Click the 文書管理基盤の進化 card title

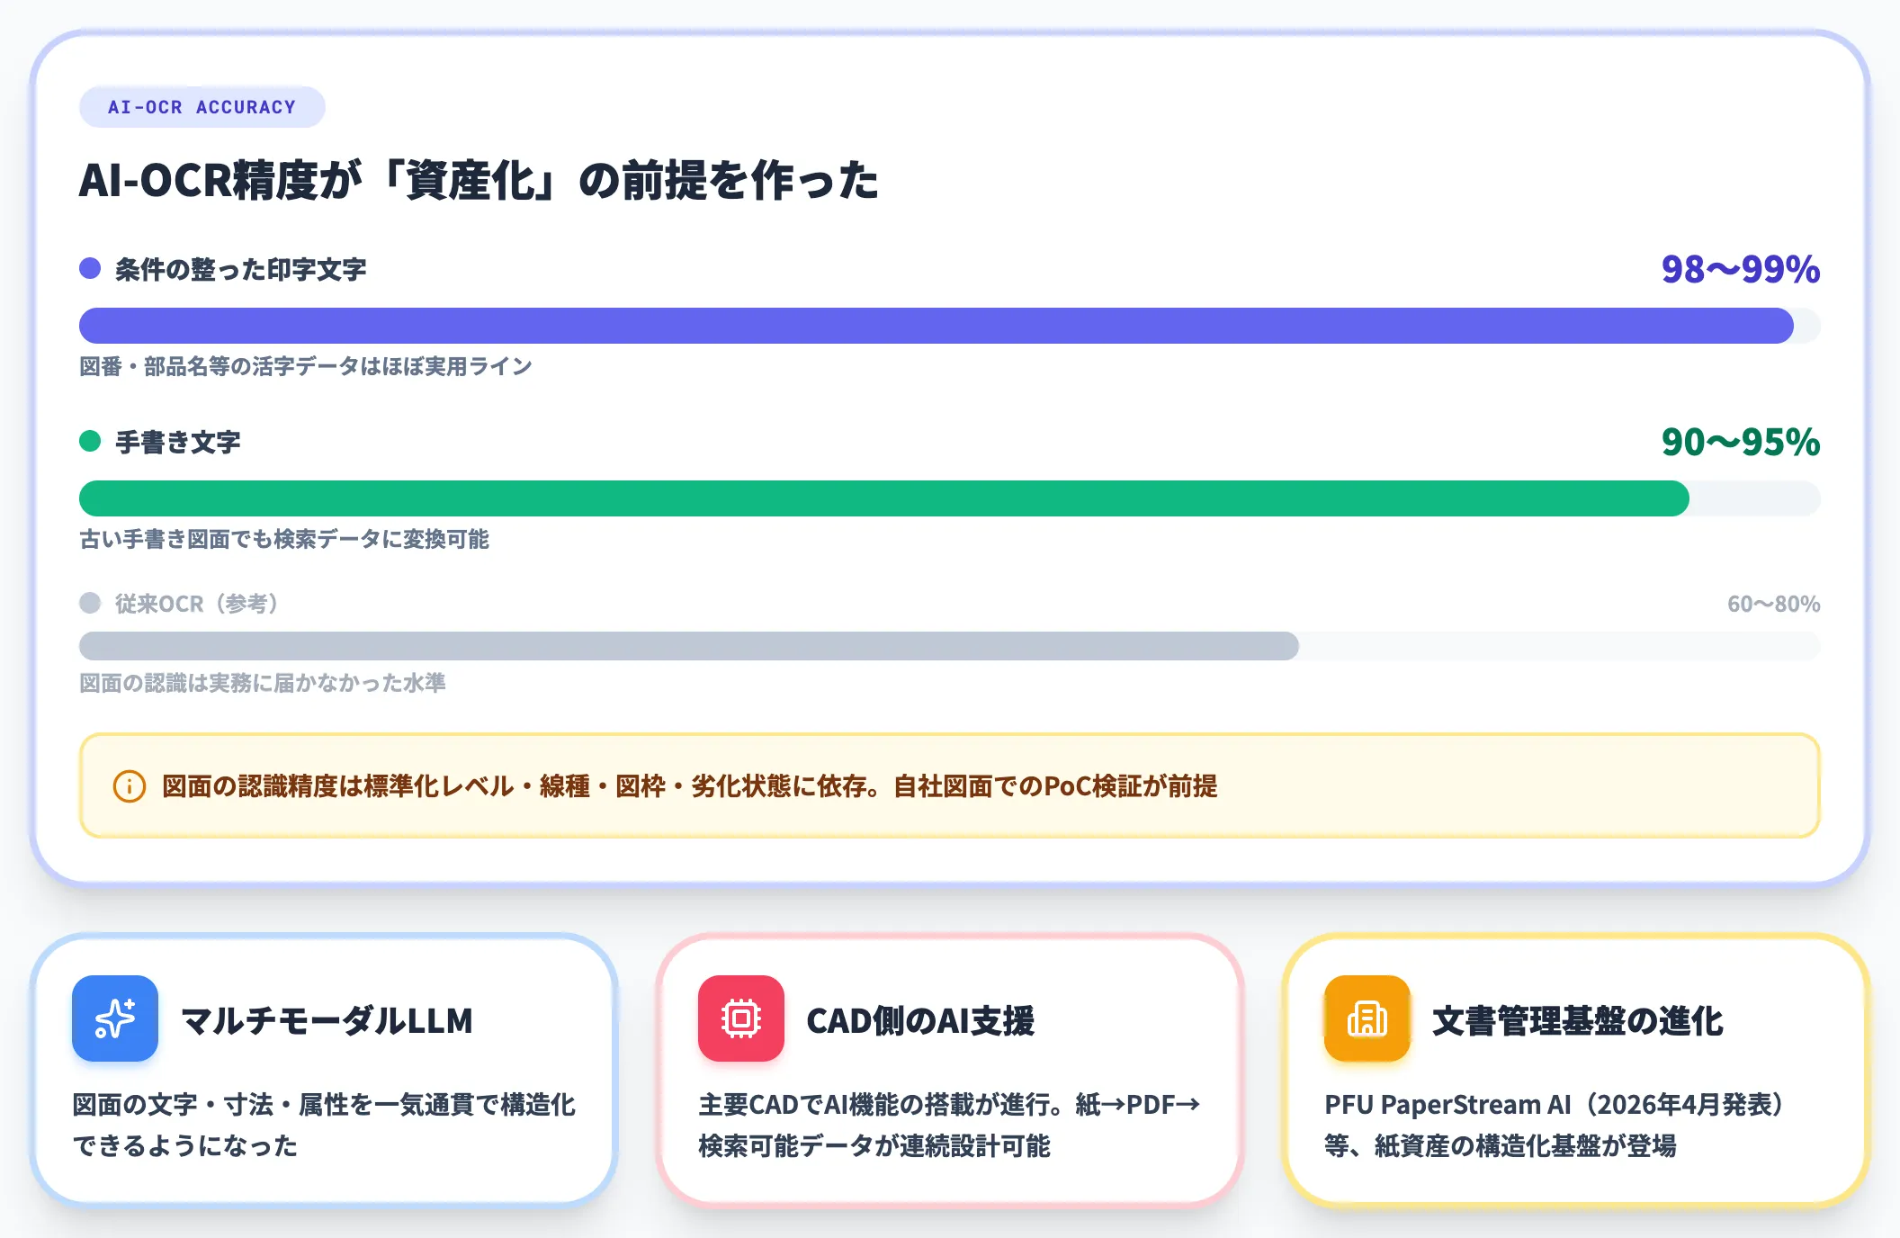click(1578, 1020)
